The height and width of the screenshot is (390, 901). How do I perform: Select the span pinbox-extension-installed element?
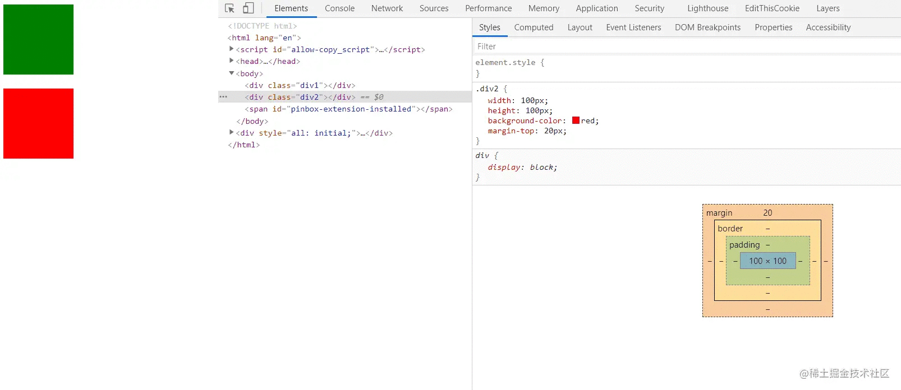coord(348,109)
